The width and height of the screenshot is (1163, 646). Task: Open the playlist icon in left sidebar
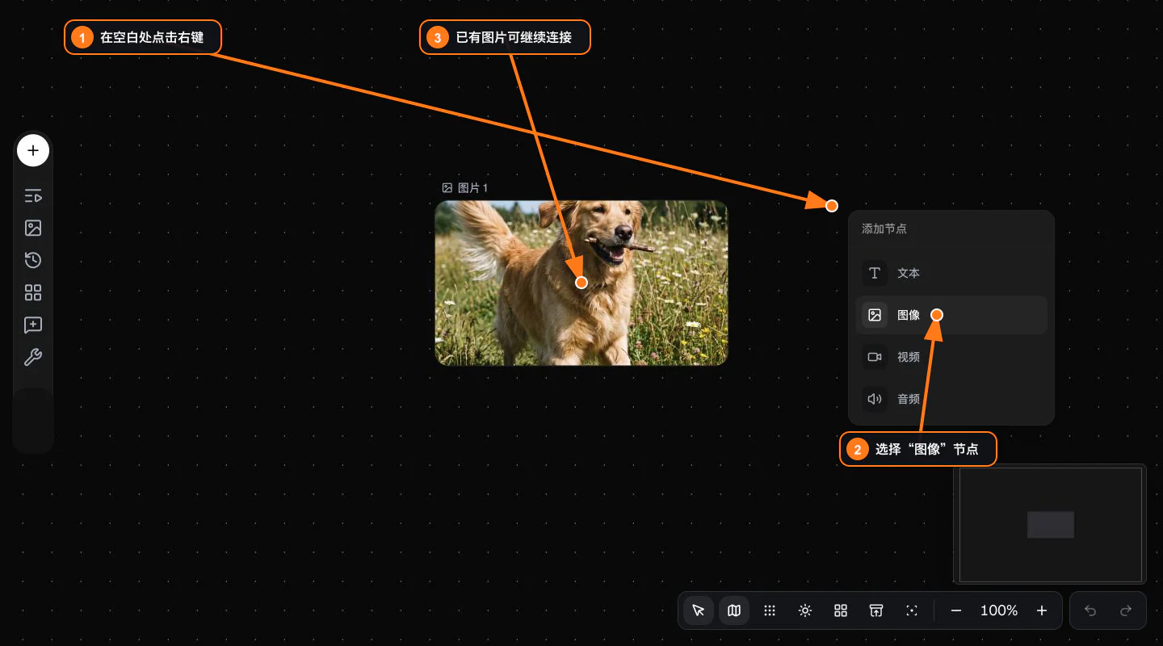point(33,195)
